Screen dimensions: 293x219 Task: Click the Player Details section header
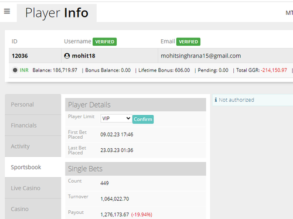tap(135, 105)
